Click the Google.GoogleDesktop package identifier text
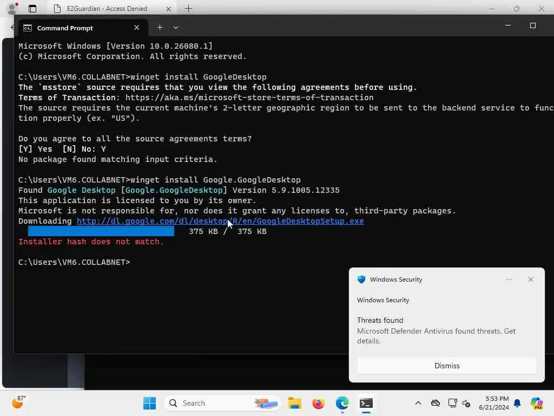The height and width of the screenshot is (416, 554). pos(174,190)
